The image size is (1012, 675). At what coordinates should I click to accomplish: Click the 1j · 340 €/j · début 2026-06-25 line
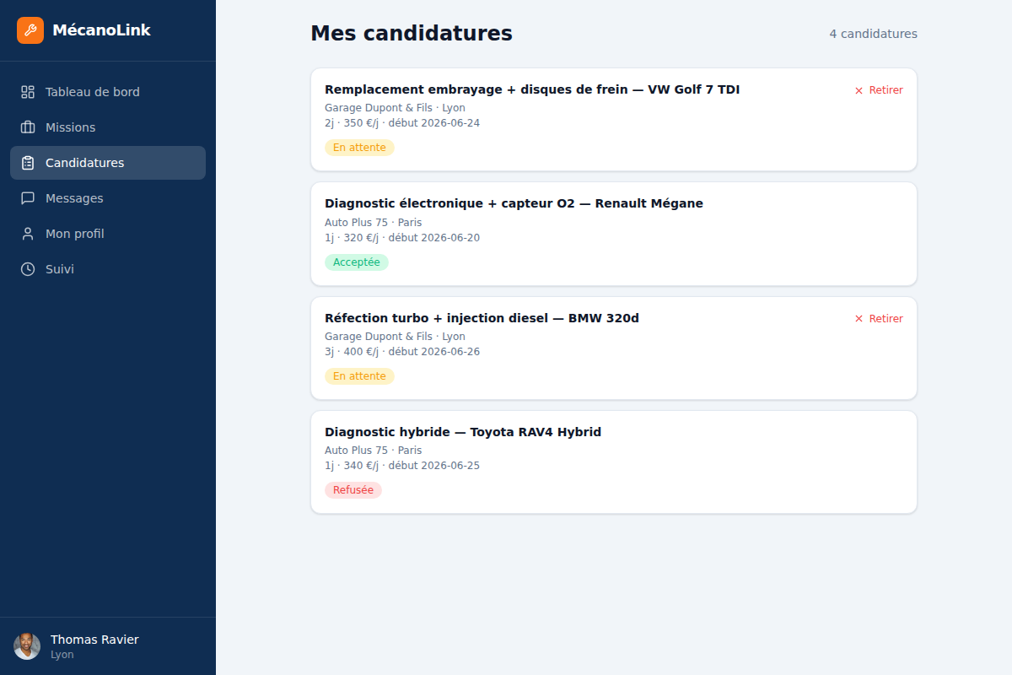click(402, 466)
